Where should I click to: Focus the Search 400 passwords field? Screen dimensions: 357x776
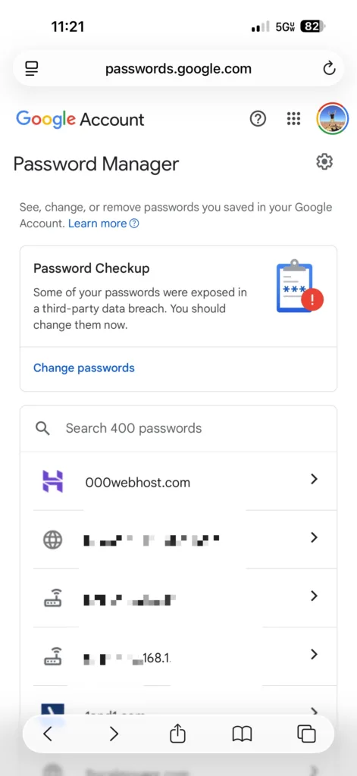click(x=178, y=429)
